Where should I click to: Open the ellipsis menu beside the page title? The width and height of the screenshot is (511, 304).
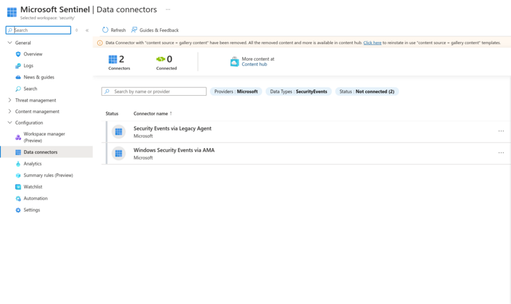pyautogui.click(x=168, y=10)
